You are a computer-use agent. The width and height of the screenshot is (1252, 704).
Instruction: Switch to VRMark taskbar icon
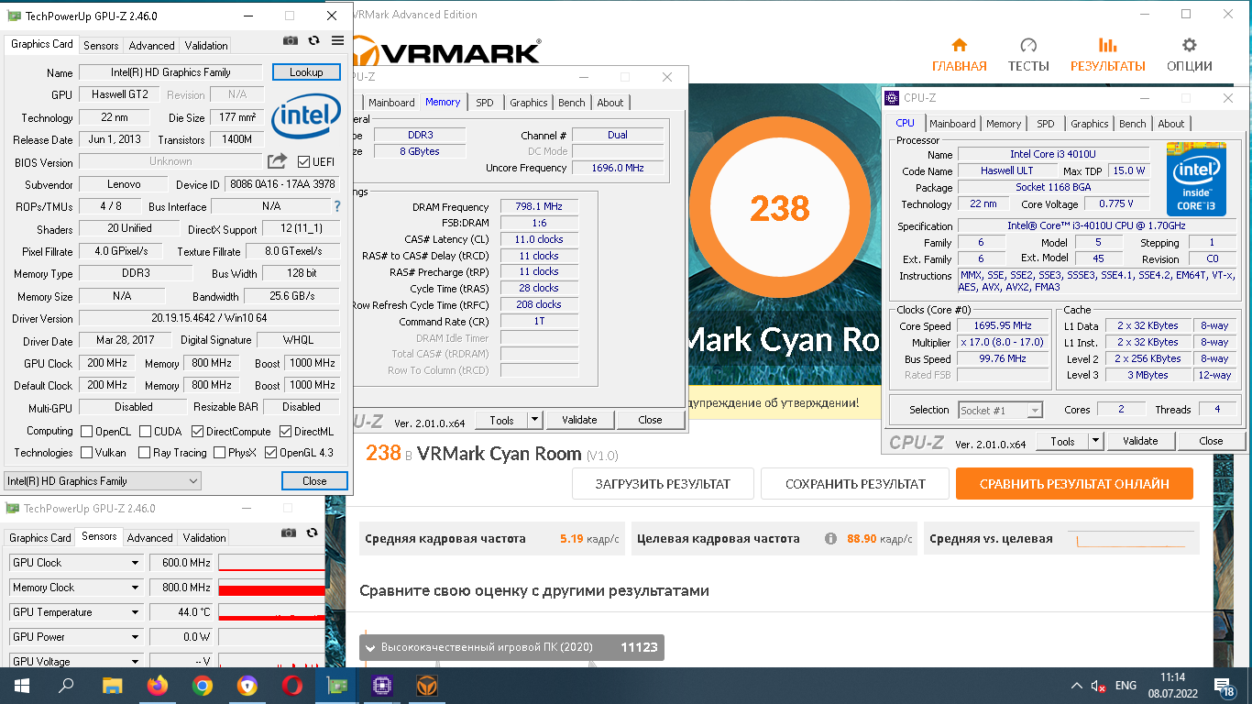427,685
